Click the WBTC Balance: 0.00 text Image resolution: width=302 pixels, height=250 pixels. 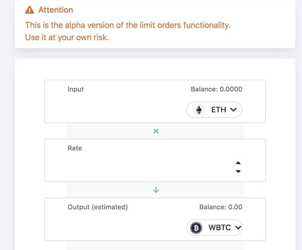coord(221,207)
